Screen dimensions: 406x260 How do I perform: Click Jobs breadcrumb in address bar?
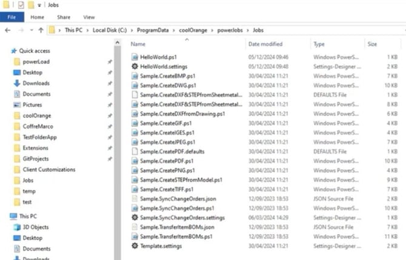tap(258, 30)
